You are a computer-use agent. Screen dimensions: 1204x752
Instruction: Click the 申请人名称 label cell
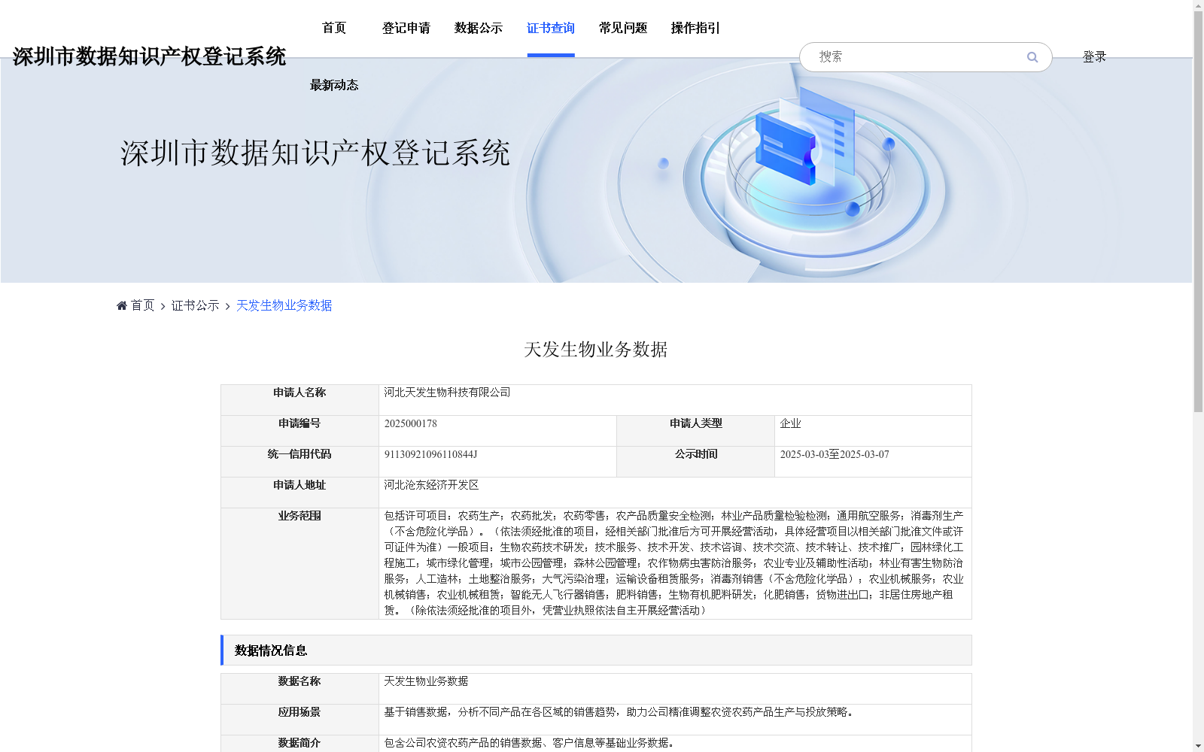pyautogui.click(x=299, y=400)
